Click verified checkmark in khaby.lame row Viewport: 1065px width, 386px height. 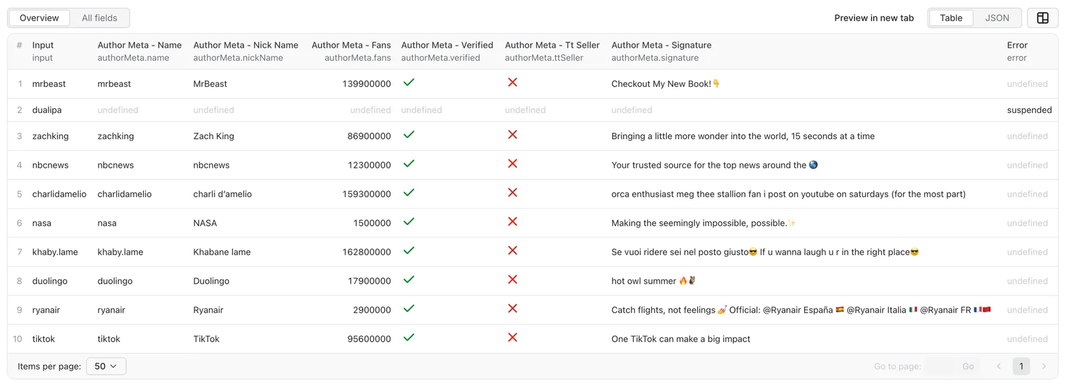click(408, 251)
